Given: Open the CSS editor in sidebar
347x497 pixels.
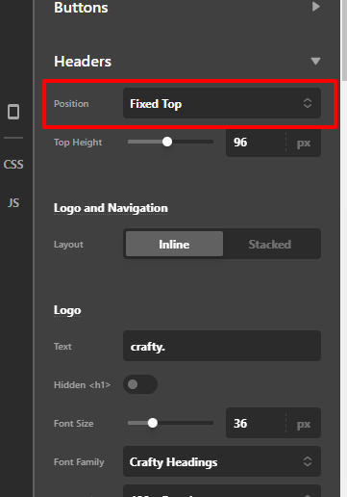Looking at the screenshot, I should pos(13,165).
